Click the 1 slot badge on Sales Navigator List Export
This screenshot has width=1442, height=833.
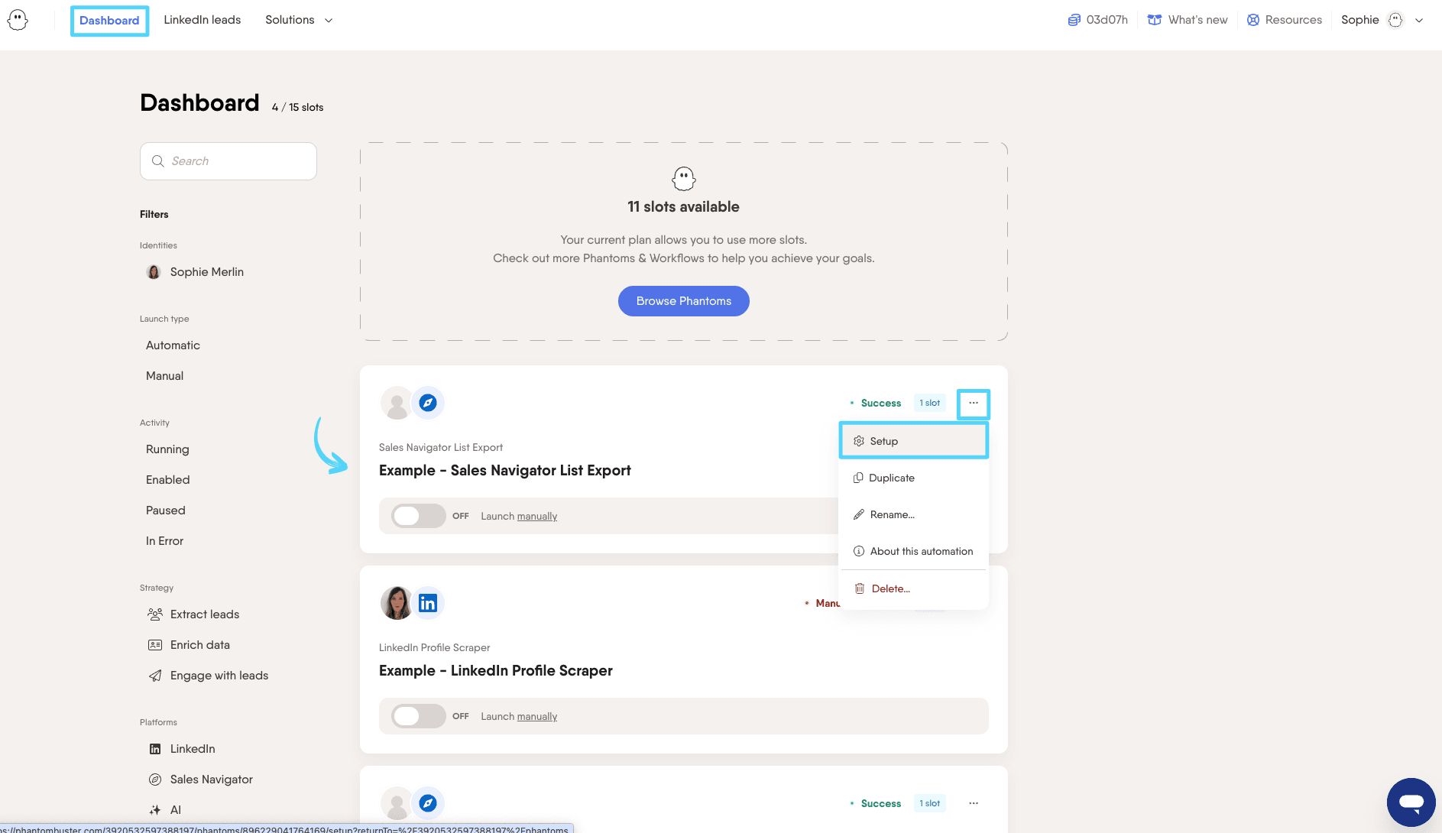click(929, 403)
